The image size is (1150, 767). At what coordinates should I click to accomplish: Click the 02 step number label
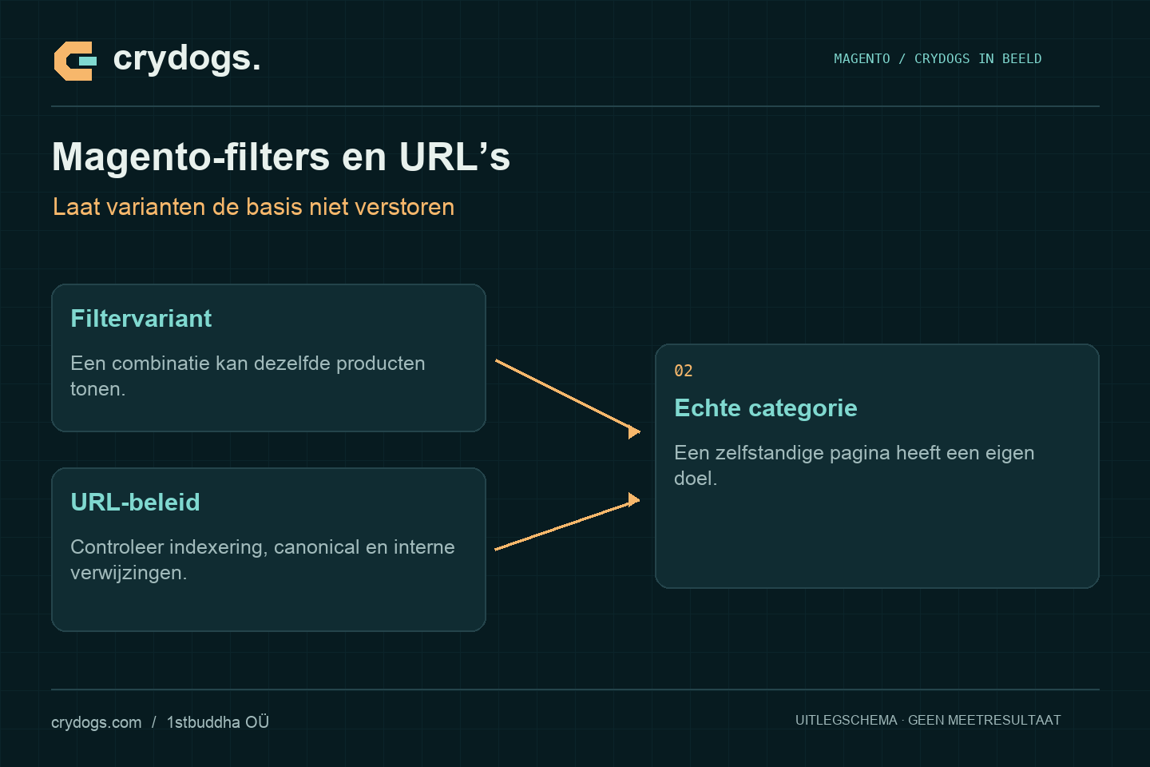(x=684, y=371)
